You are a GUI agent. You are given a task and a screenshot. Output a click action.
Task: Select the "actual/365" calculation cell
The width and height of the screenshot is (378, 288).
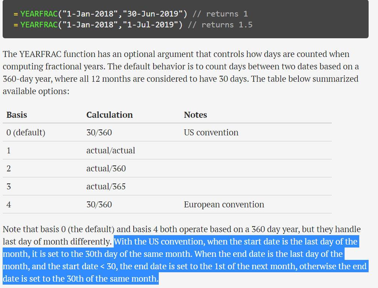106,187
